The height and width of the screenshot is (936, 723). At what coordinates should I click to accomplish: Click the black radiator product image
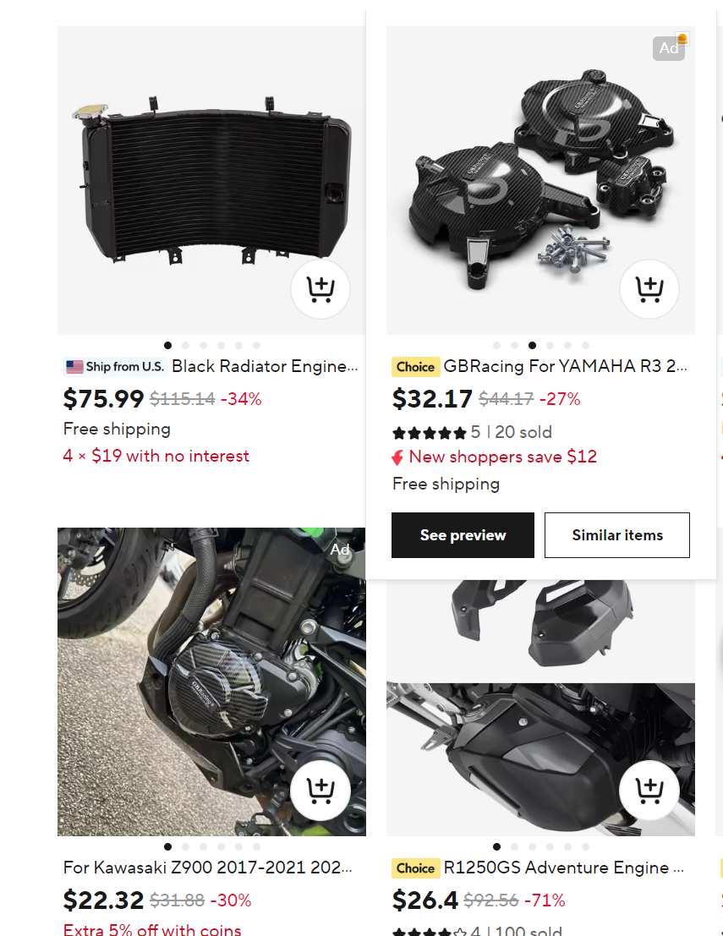pos(211,180)
